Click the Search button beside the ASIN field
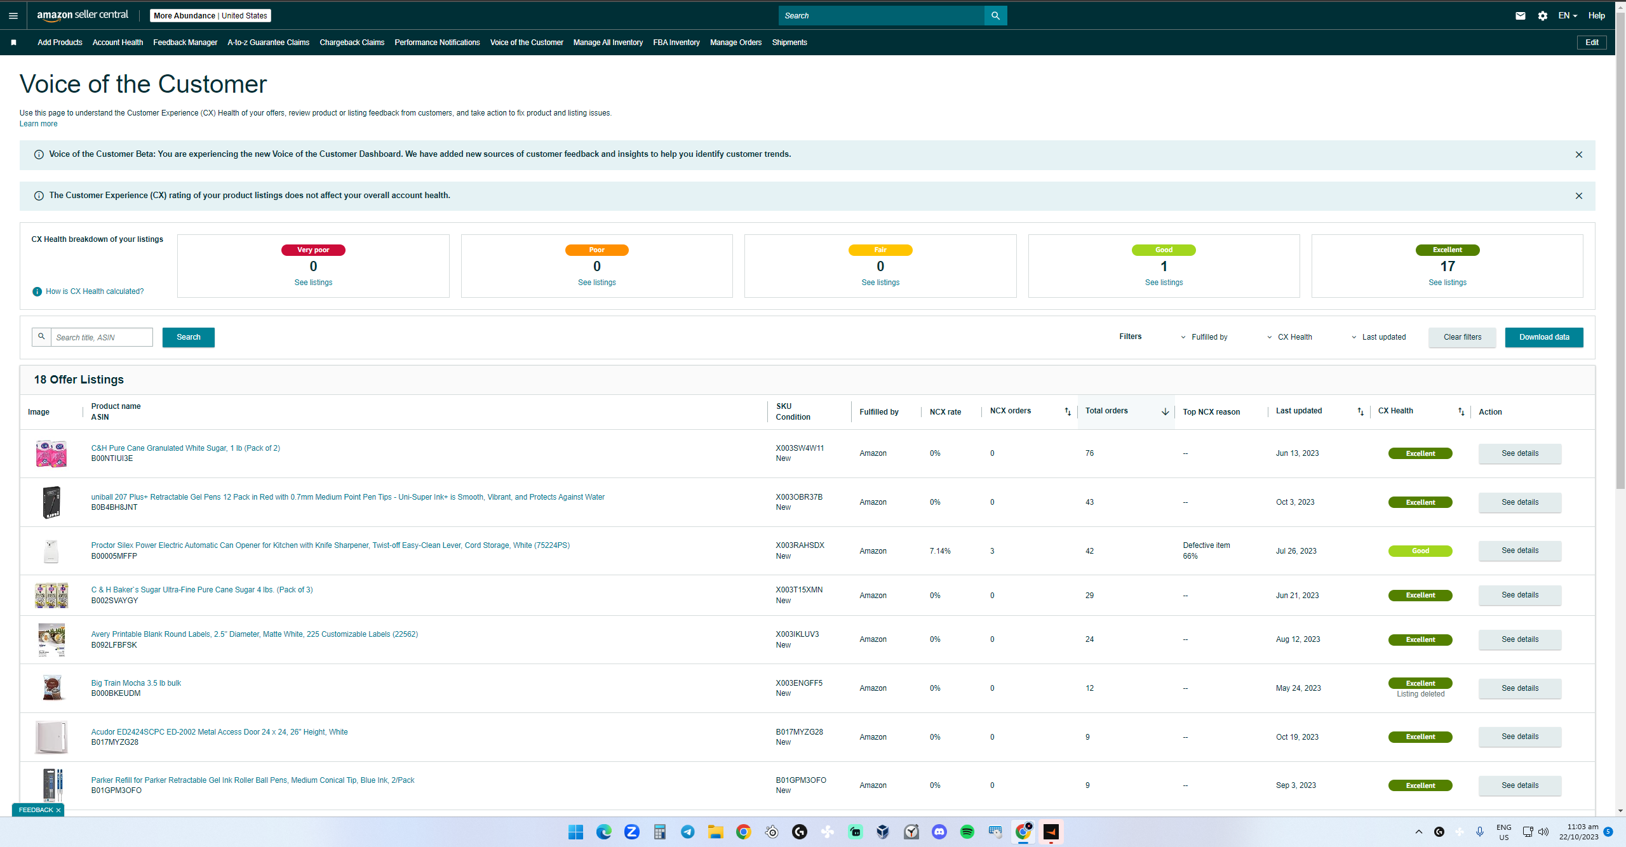The width and height of the screenshot is (1626, 847). point(189,337)
